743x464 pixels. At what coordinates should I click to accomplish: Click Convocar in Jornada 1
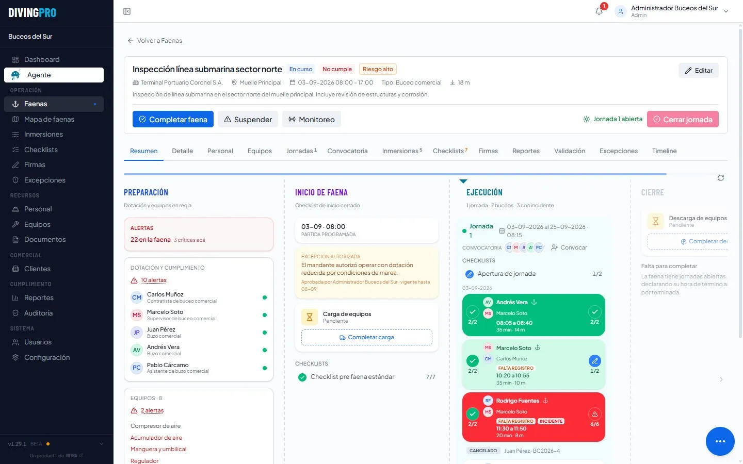569,247
